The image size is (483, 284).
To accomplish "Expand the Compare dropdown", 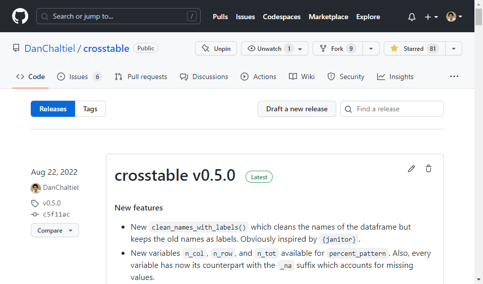I will [x=54, y=230].
